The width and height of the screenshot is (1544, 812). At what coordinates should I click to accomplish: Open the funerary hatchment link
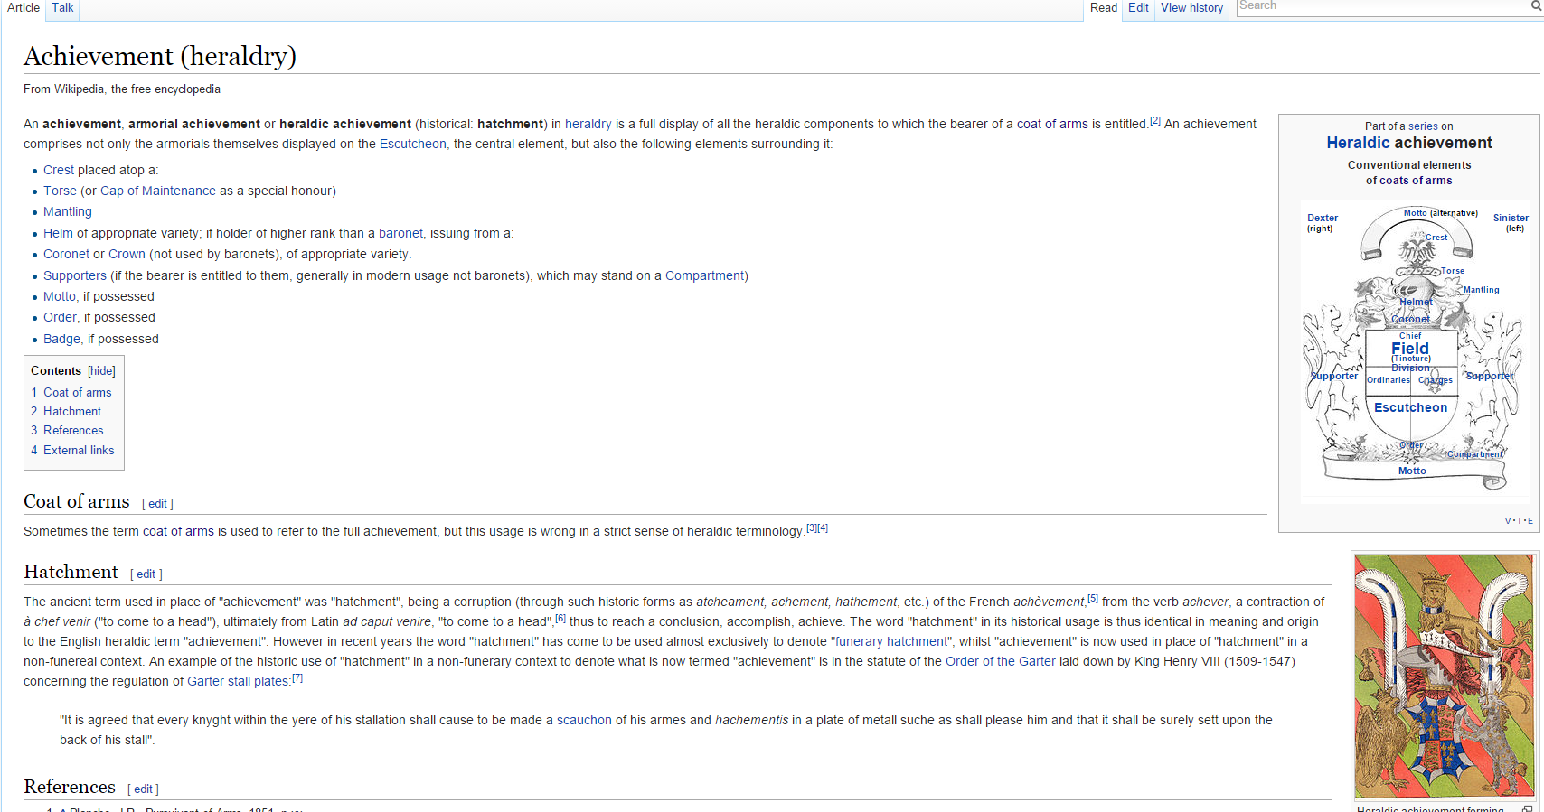(x=890, y=642)
